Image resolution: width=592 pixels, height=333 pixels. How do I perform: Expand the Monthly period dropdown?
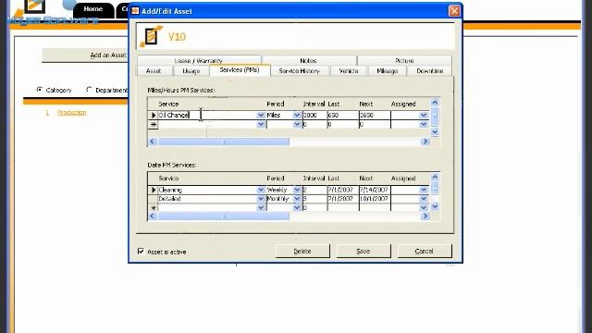point(297,199)
